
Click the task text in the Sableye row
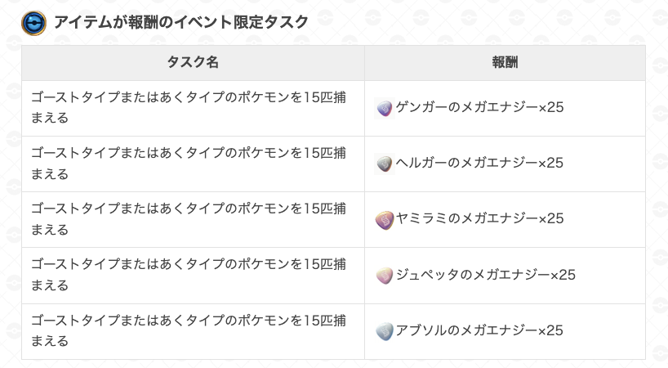(189, 219)
